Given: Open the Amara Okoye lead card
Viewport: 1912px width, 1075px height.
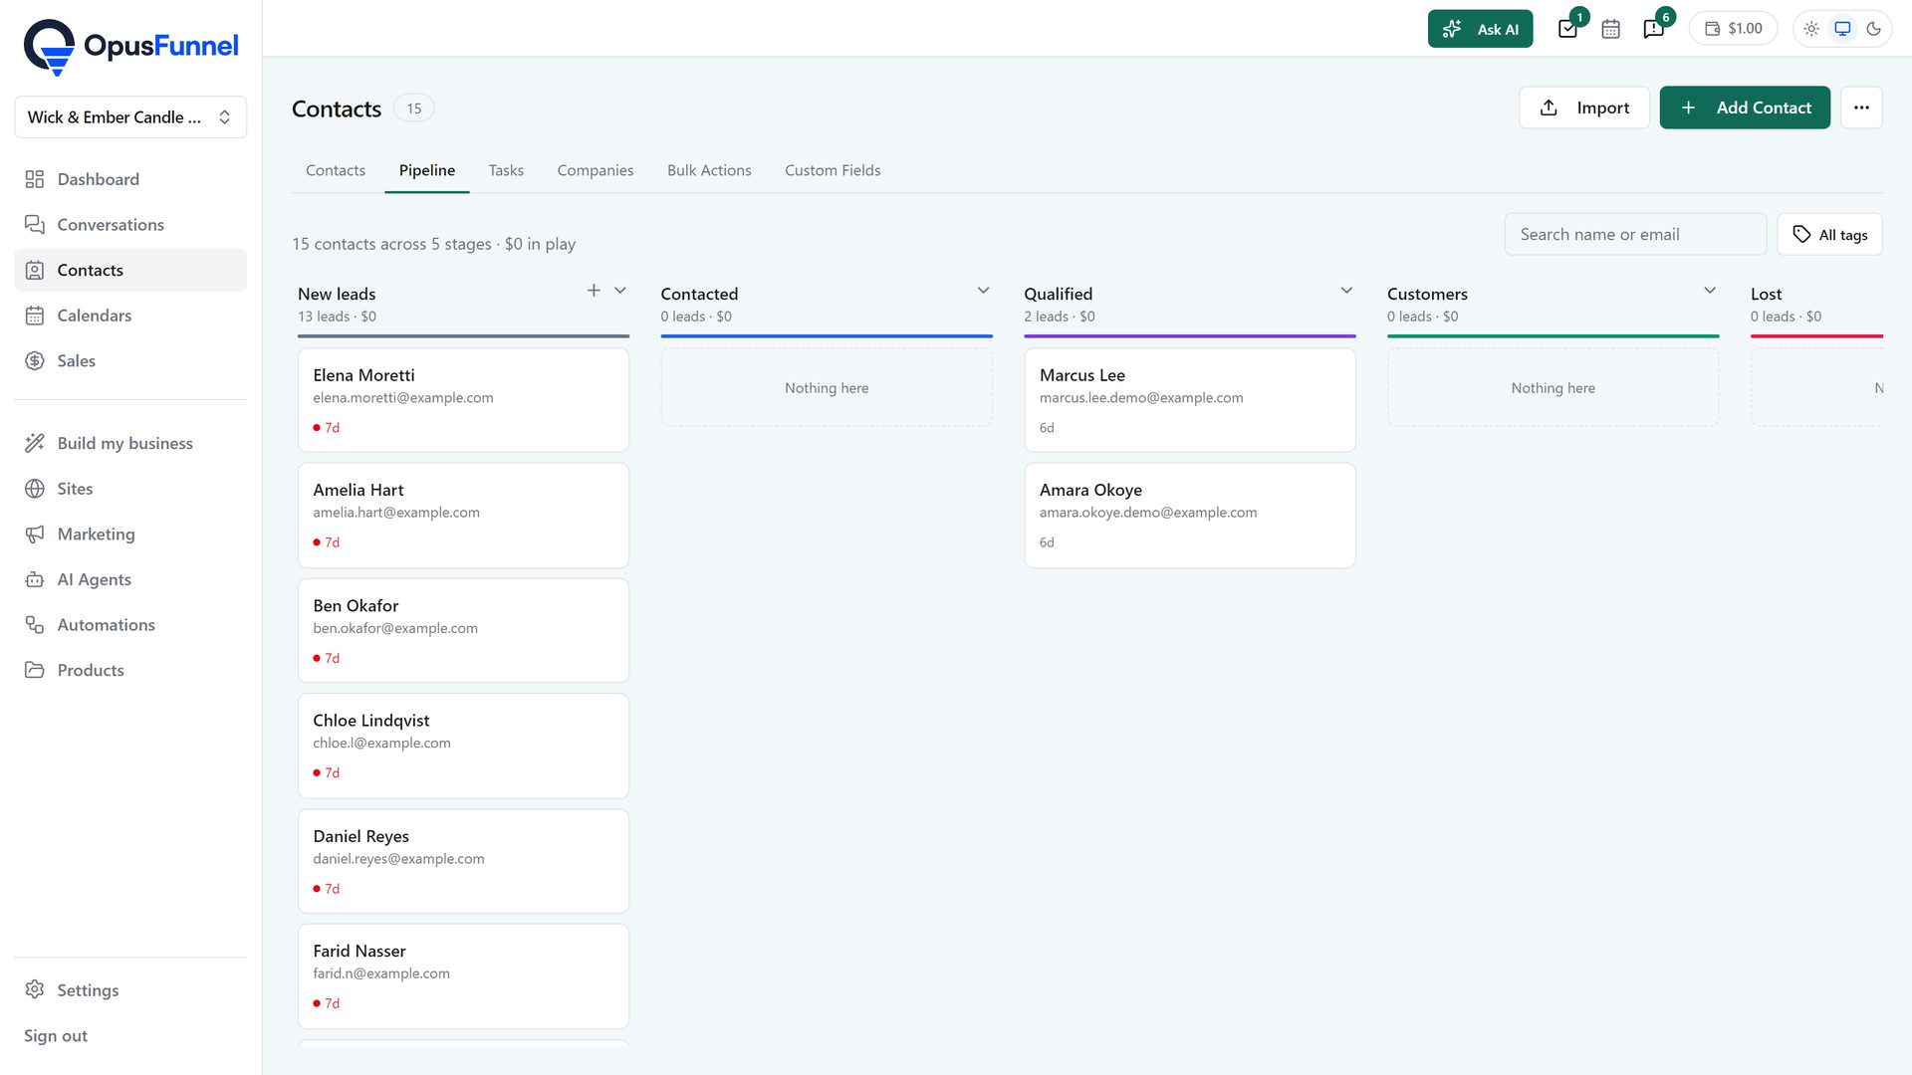Looking at the screenshot, I should [x=1190, y=516].
